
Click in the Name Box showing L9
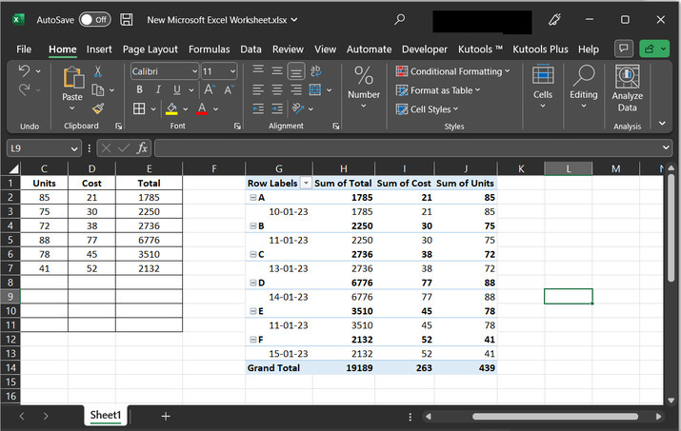point(38,147)
